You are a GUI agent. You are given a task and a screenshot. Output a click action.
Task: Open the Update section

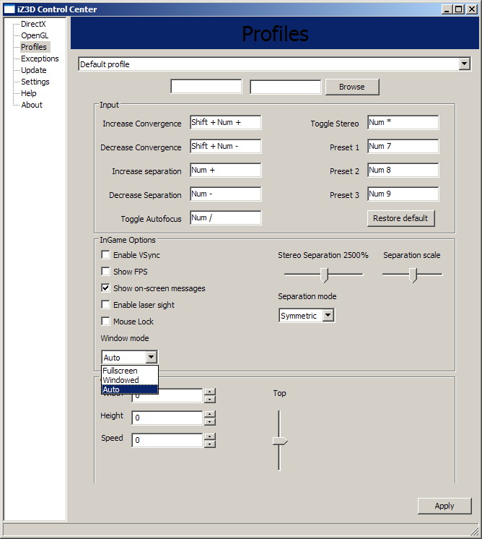point(34,70)
